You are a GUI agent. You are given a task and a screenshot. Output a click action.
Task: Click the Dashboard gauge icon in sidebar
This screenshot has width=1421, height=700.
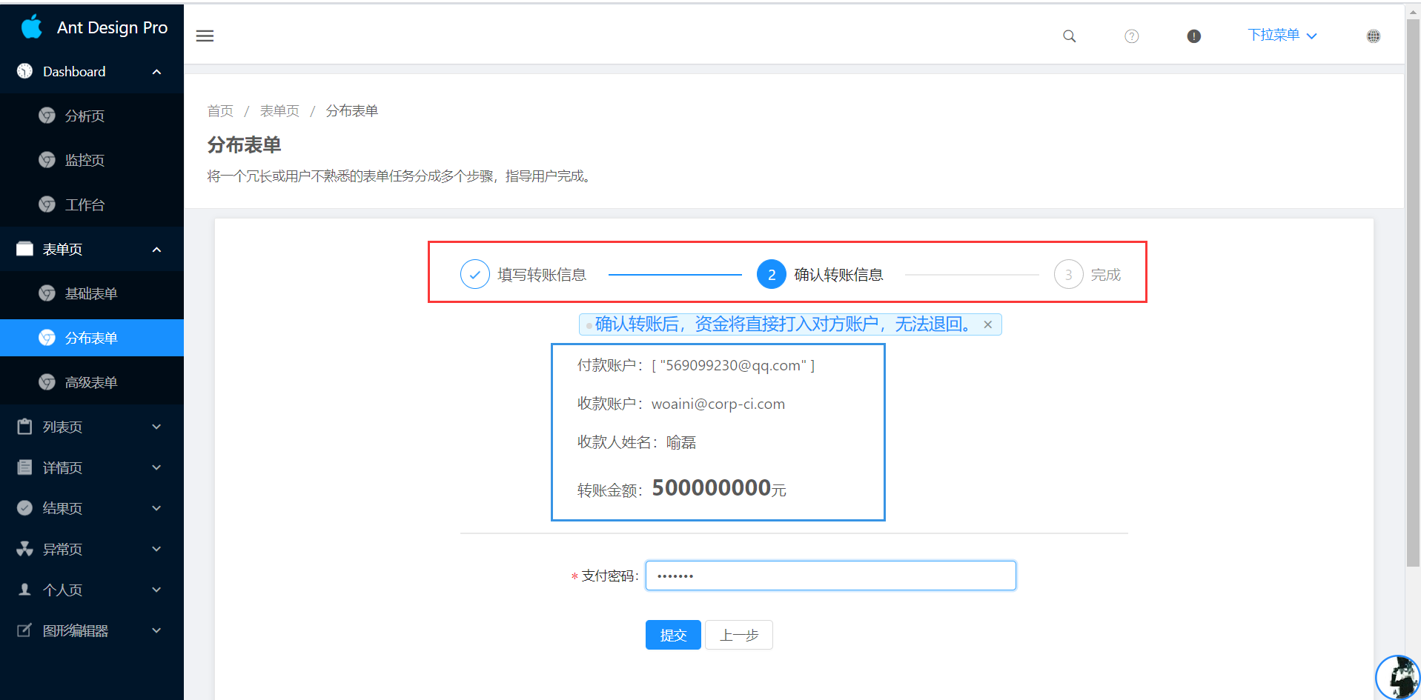click(24, 71)
